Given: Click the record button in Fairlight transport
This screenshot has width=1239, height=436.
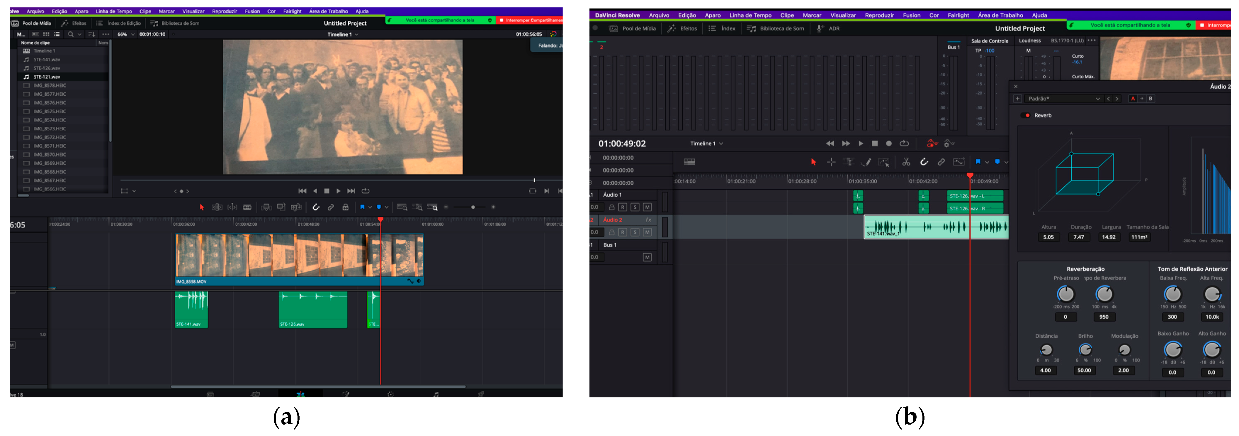Looking at the screenshot, I should [x=889, y=144].
